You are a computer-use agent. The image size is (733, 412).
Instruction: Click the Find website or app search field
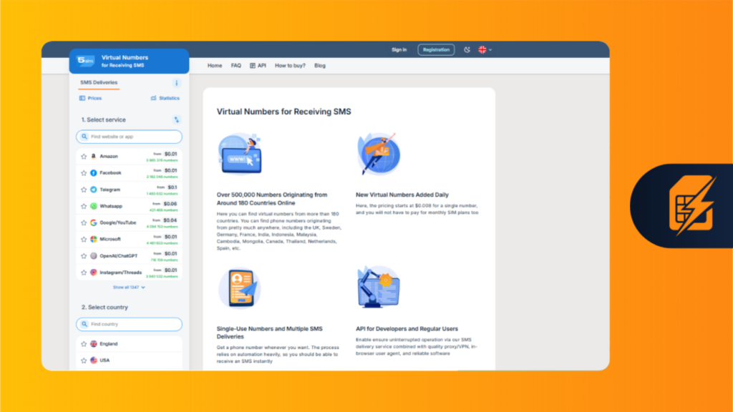pos(130,137)
